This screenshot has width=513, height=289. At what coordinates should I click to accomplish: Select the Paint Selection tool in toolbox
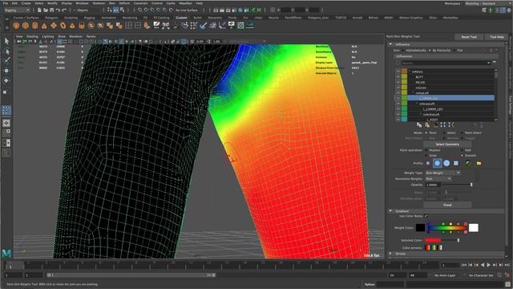click(x=7, y=61)
